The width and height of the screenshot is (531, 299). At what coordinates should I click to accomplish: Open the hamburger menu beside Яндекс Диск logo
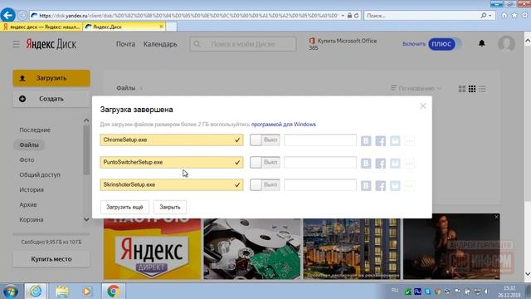coord(17,44)
